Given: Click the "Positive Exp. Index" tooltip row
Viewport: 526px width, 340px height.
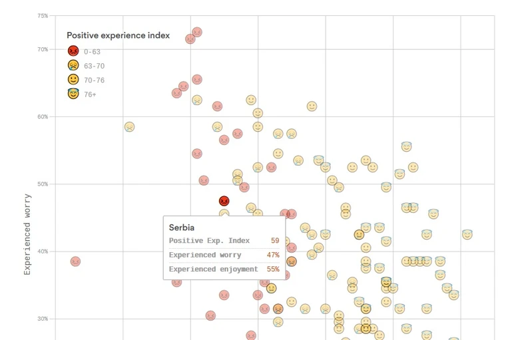Looking at the screenshot, I should 224,241.
